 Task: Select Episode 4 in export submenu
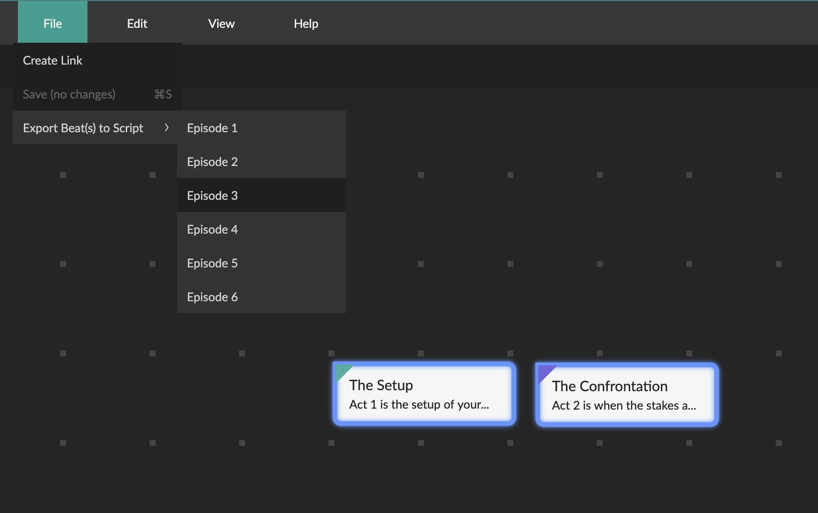pos(261,229)
